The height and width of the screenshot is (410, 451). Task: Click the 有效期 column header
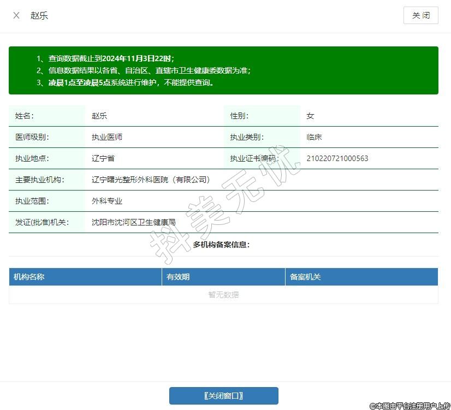point(178,277)
